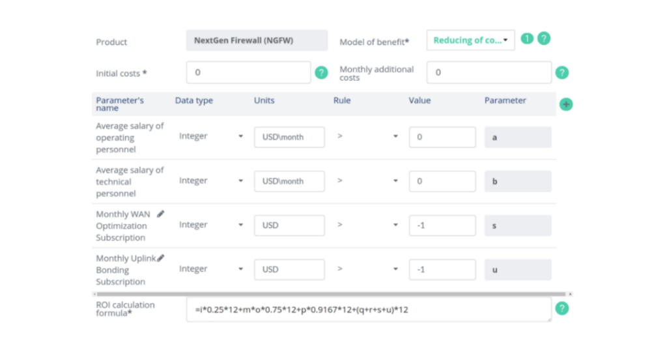Click the Monthly additional costs input field
Viewport: 667px width, 350px height.
489,72
